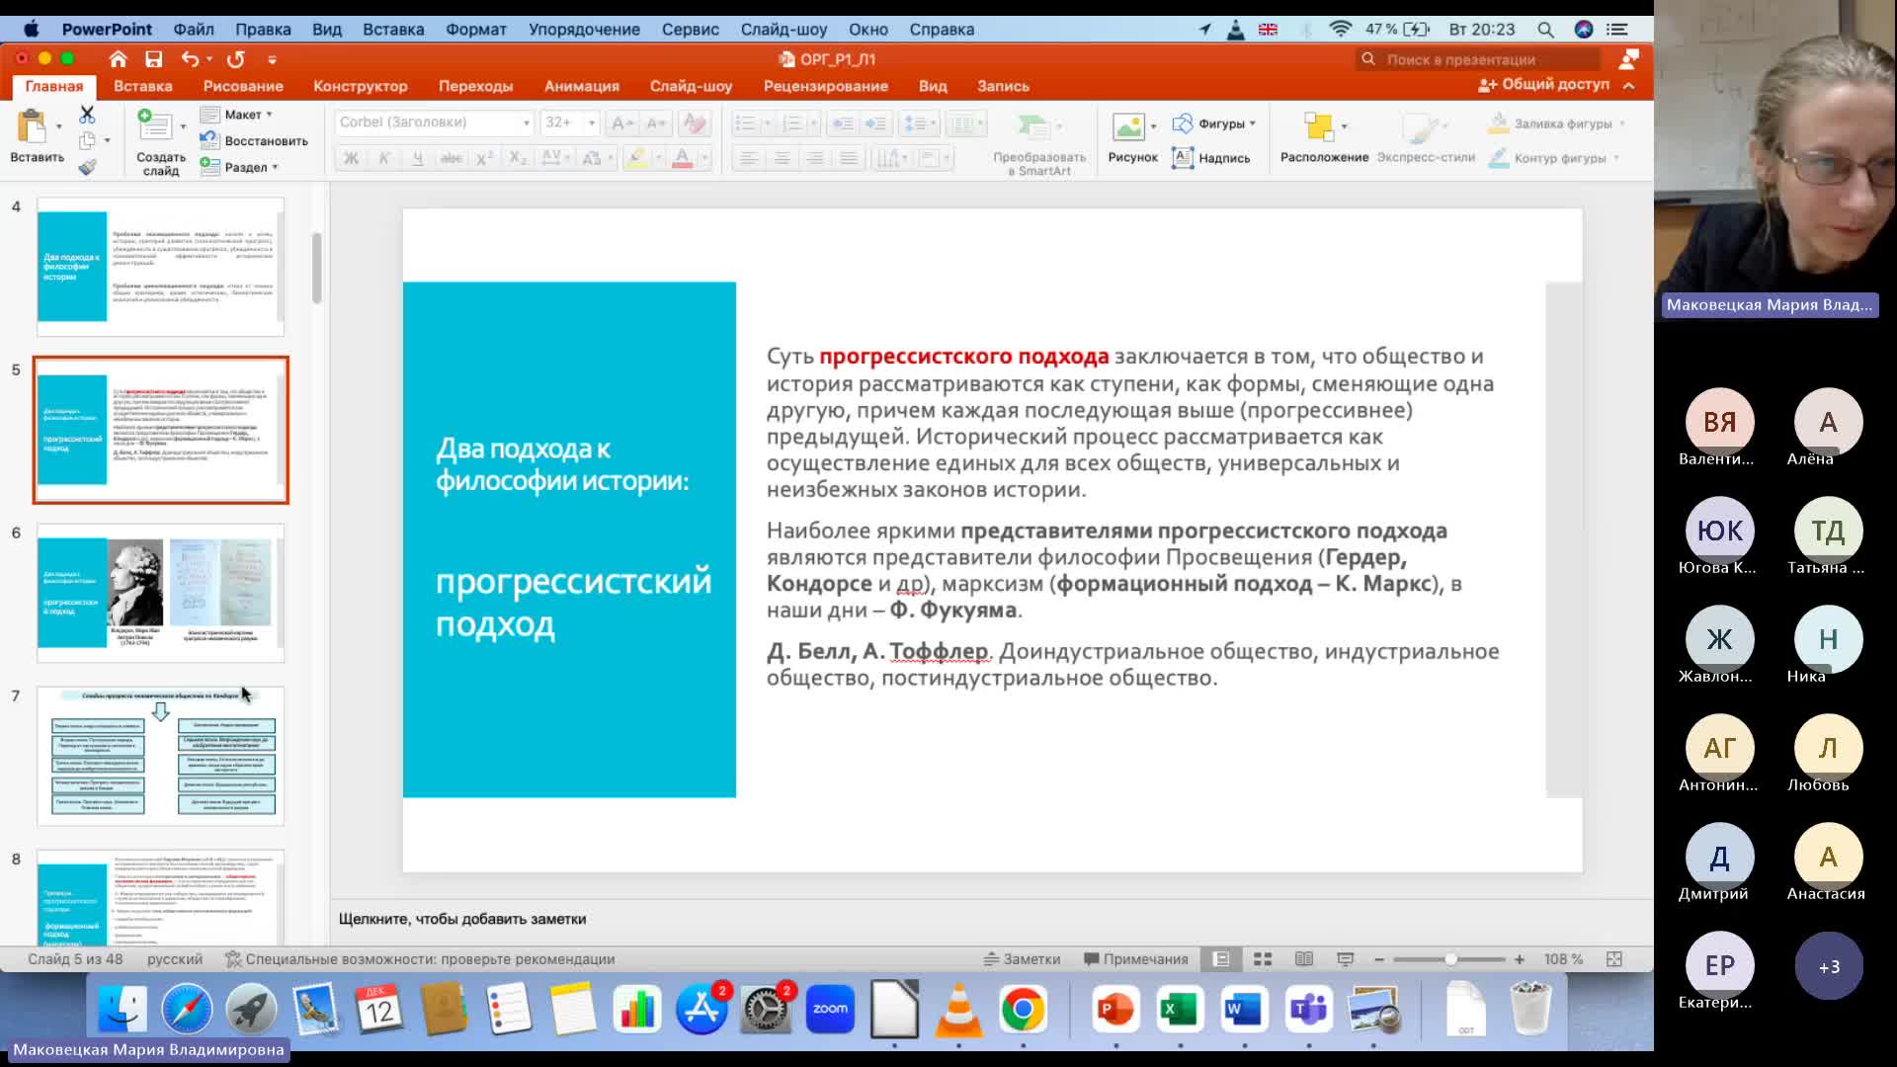The image size is (1897, 1067).
Task: Expand Заливка фигуры fill dropdown
Action: [x=1622, y=123]
